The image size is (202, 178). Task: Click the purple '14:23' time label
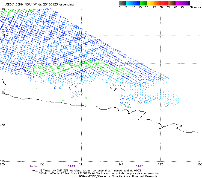click(140, 166)
